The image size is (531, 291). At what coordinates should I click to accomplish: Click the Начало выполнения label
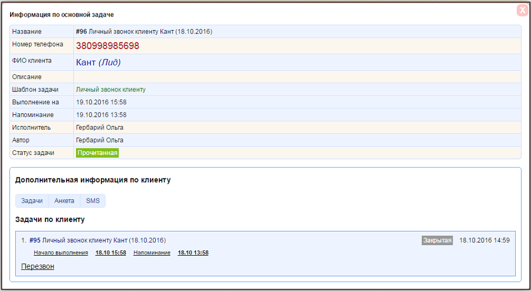(x=61, y=253)
